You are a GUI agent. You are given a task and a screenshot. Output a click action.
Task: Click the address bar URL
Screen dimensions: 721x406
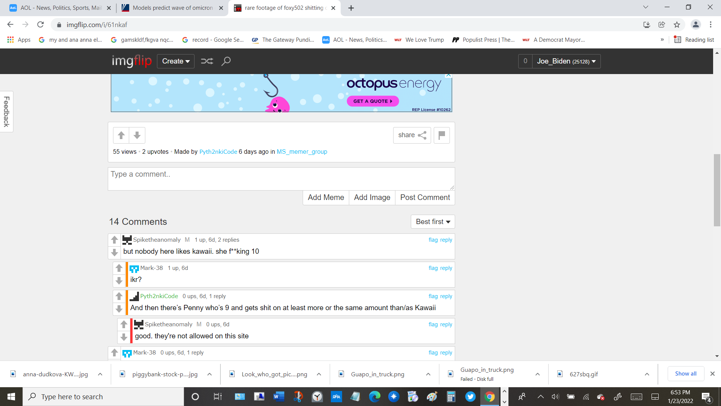(97, 25)
